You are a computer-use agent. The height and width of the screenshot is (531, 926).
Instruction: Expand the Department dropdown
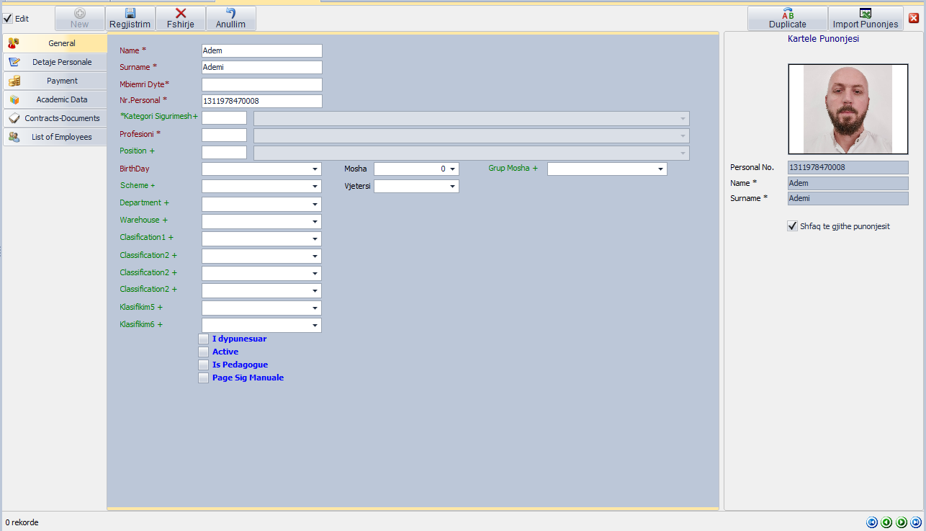[x=315, y=204]
